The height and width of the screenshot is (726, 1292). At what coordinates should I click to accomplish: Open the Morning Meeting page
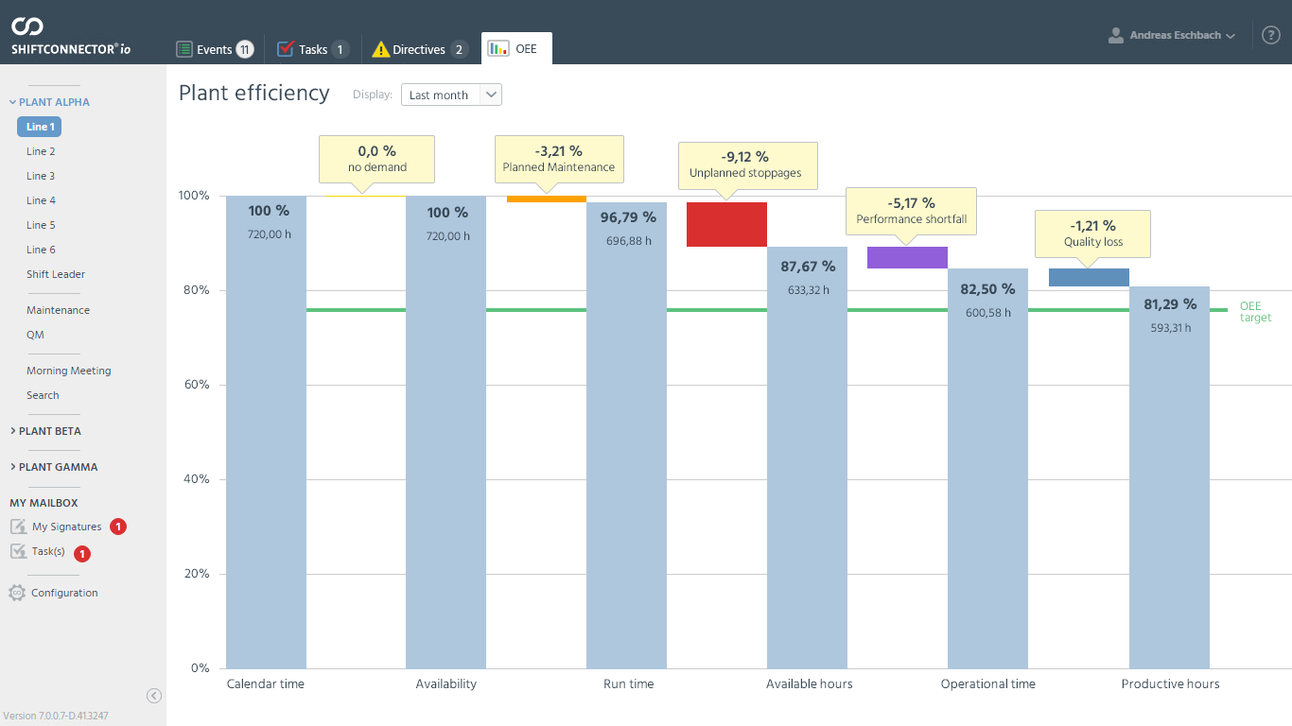point(69,371)
